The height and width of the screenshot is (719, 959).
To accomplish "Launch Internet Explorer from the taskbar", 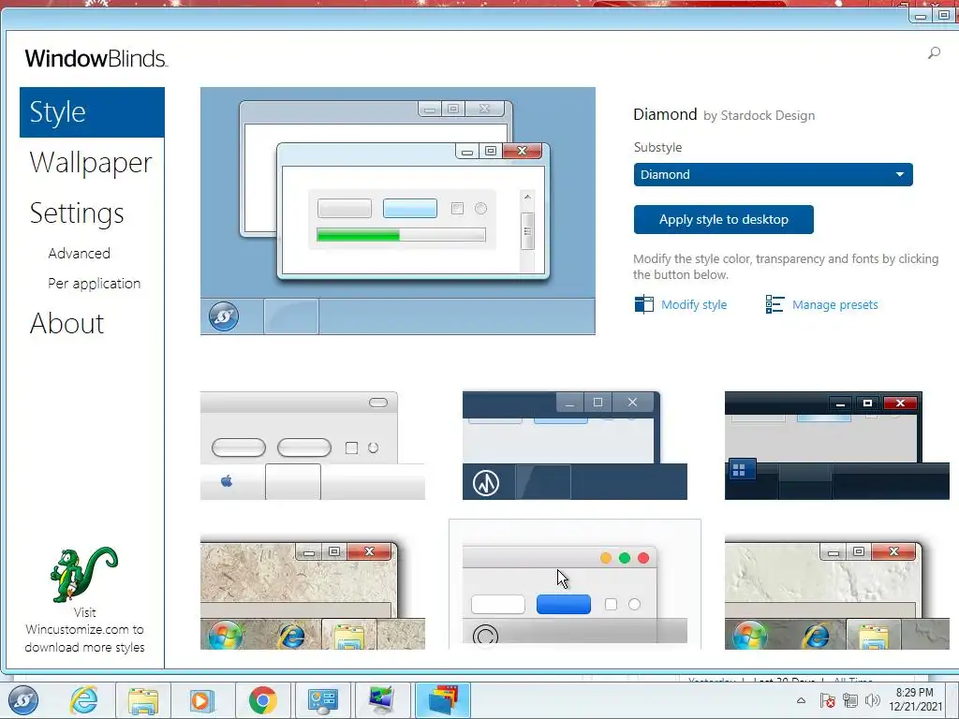I will [x=83, y=700].
